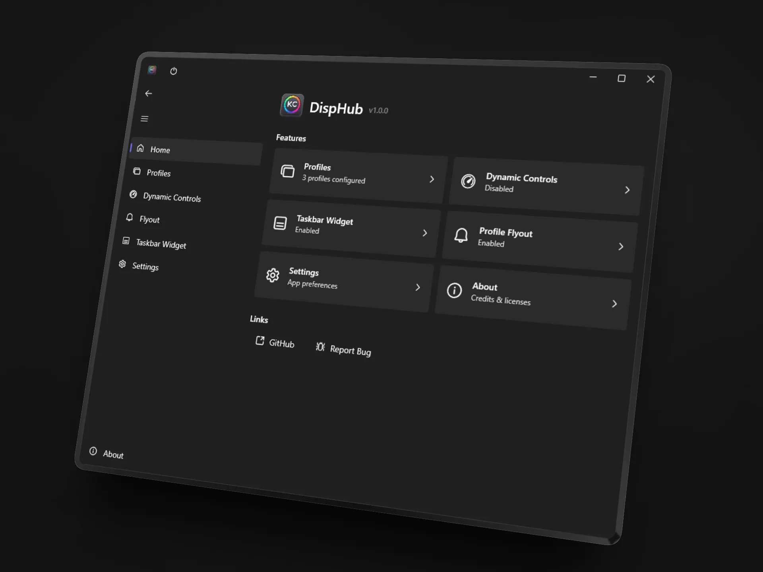
Task: Maximize the DispHub window
Action: click(622, 78)
